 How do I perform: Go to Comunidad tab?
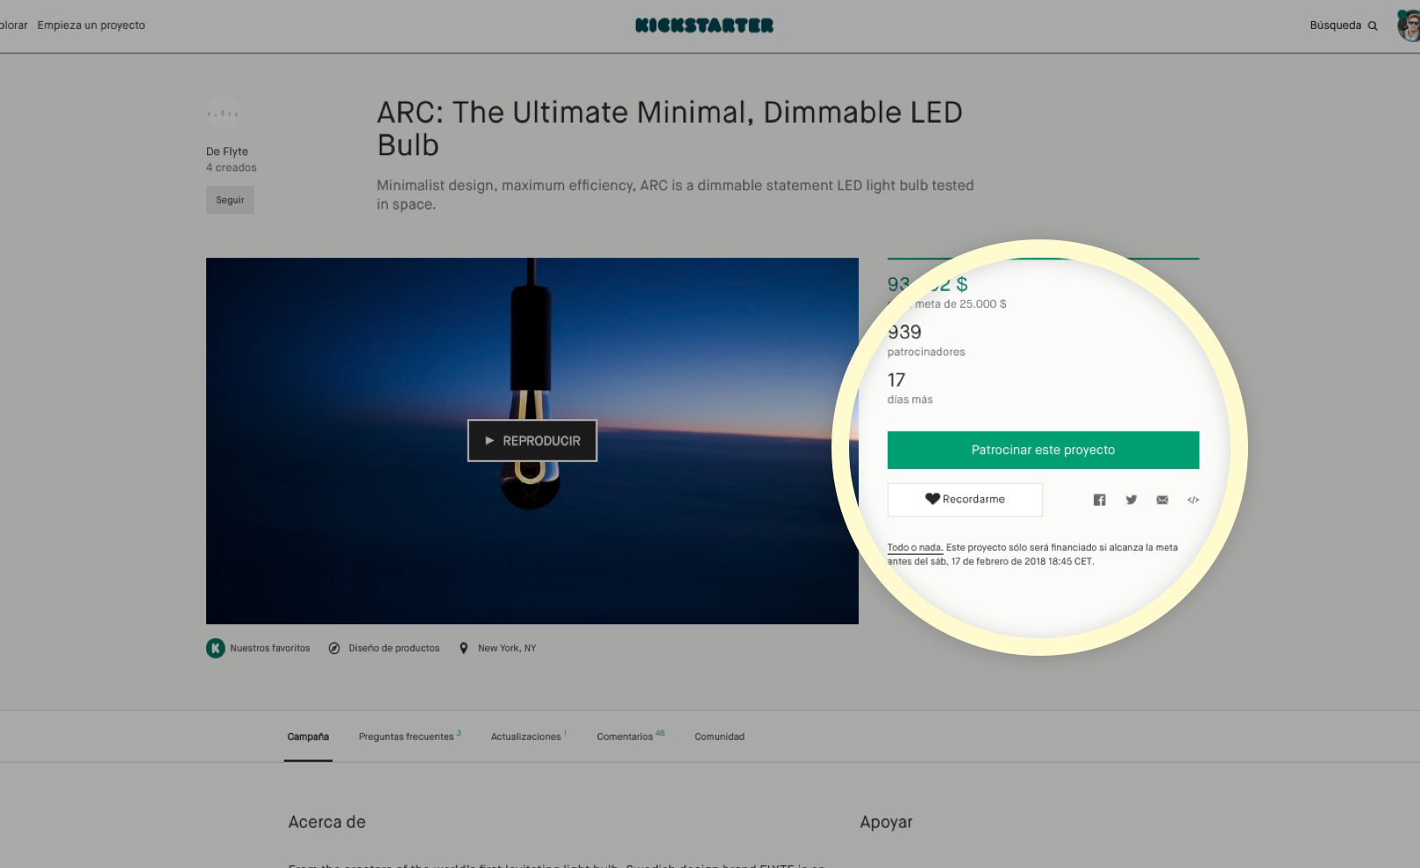coord(719,736)
